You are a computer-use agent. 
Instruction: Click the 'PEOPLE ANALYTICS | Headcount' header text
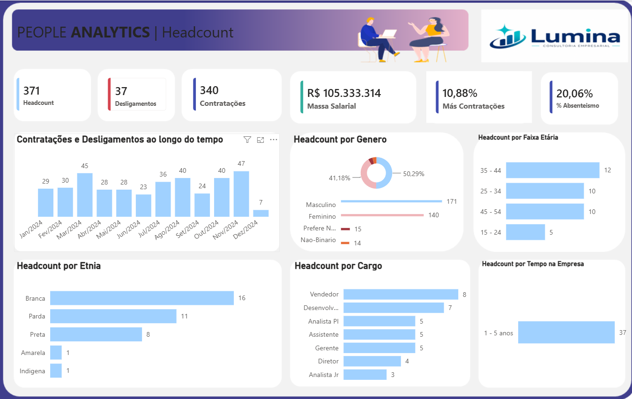(125, 32)
